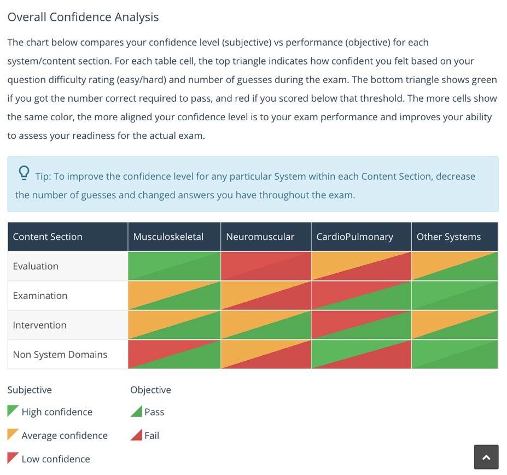Click the Overall Confidence Analysis heading
Screen dimensions: 507x475
tap(83, 17)
